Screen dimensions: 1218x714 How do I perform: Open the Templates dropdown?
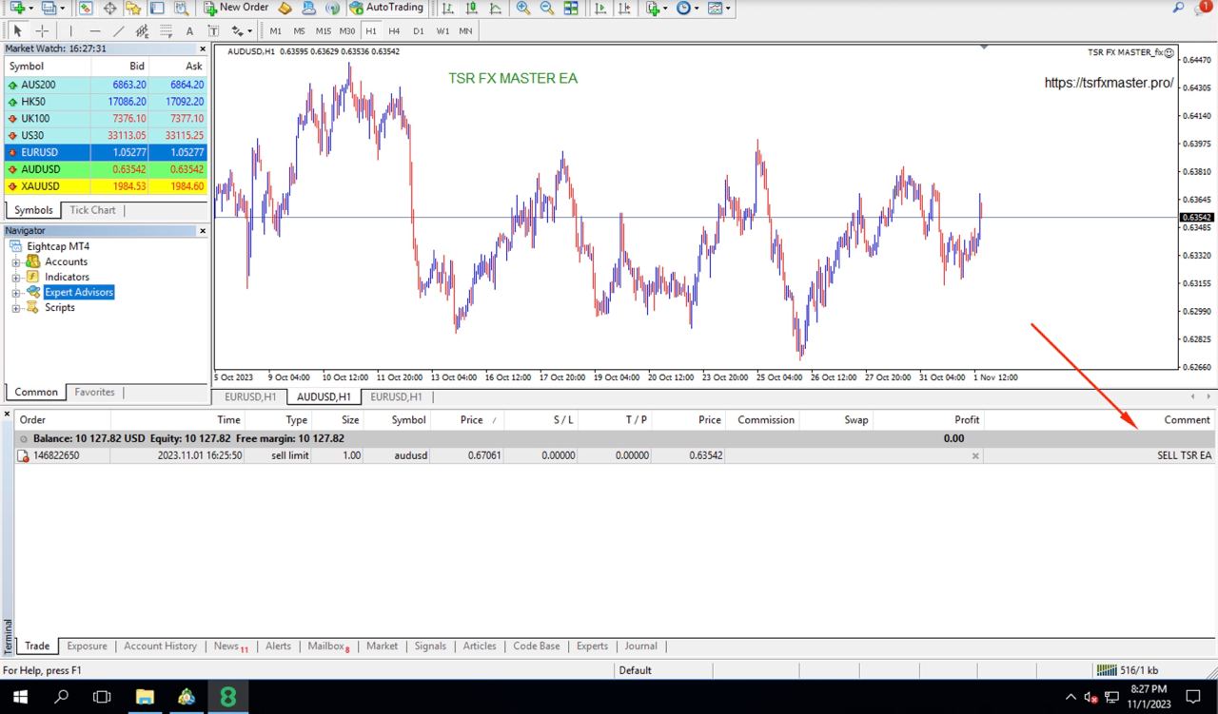coord(720,8)
